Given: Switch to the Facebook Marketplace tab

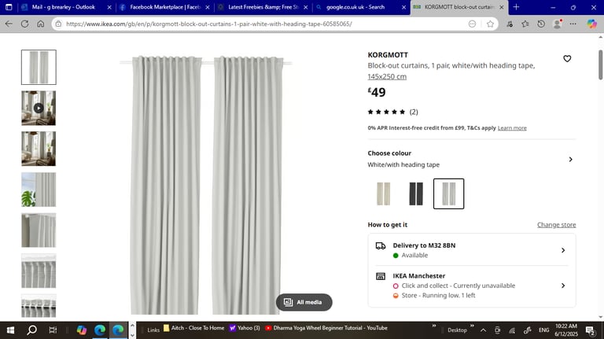Looking at the screenshot, I should (x=165, y=7).
